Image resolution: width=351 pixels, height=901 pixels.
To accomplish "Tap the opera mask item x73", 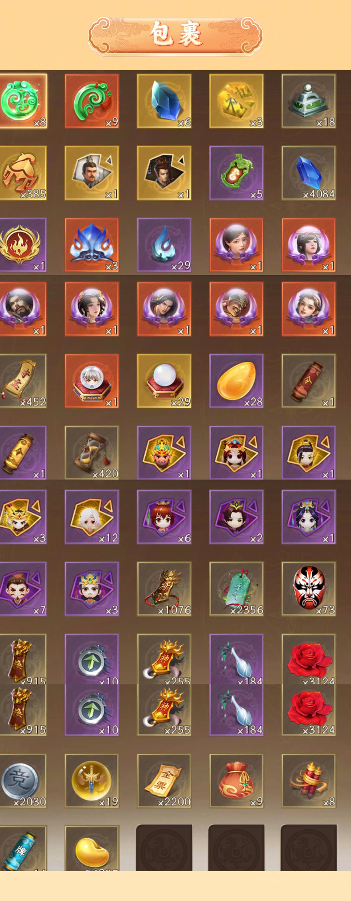I will (309, 589).
